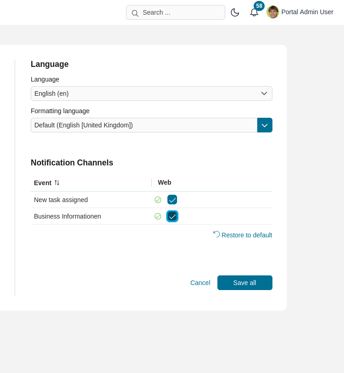Viewport: 344px width, 373px height.
Task: Click the Web column header
Action: [164, 182]
